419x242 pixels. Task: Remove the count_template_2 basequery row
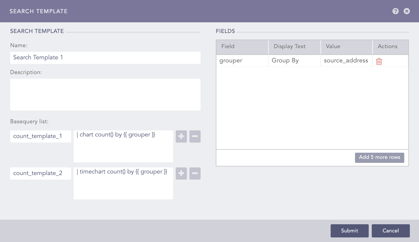click(195, 174)
